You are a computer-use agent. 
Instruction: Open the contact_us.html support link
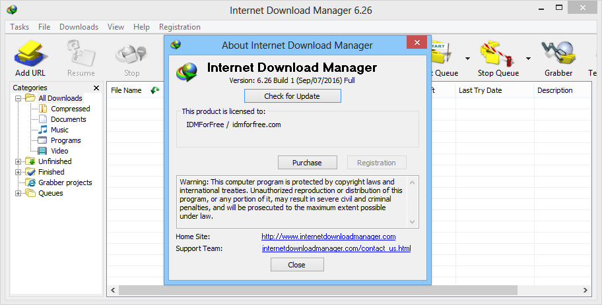pos(337,248)
